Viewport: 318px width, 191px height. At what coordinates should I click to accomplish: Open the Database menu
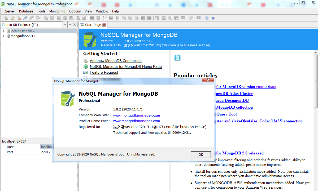coord(26,11)
